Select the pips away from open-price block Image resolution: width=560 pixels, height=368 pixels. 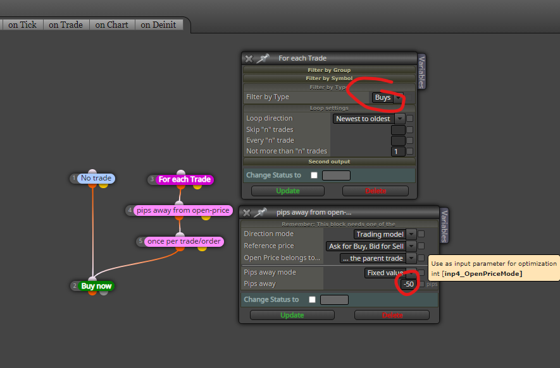pos(183,211)
